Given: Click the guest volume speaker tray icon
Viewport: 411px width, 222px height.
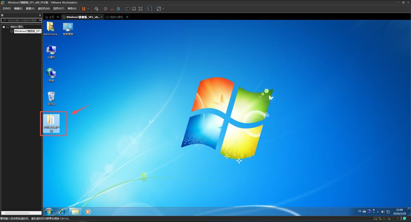Looking at the screenshot, I should (383, 211).
